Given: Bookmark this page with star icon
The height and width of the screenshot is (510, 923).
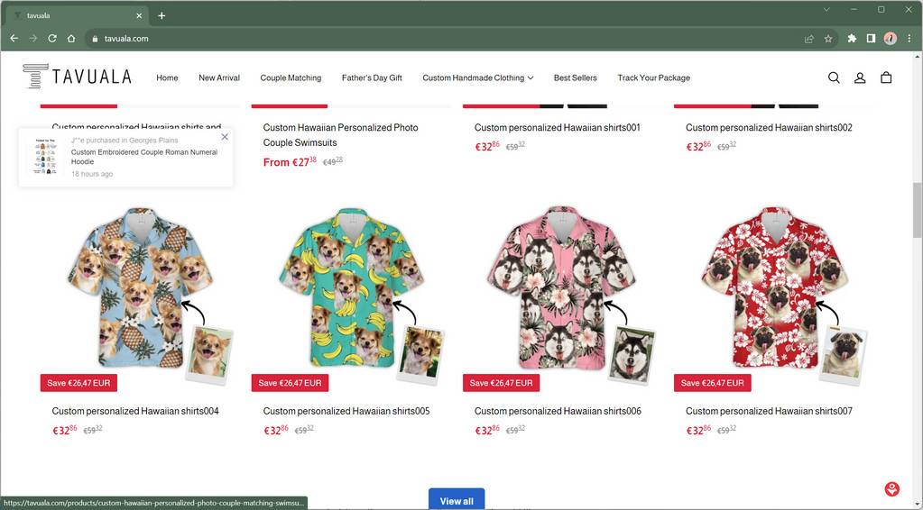Looking at the screenshot, I should [828, 39].
